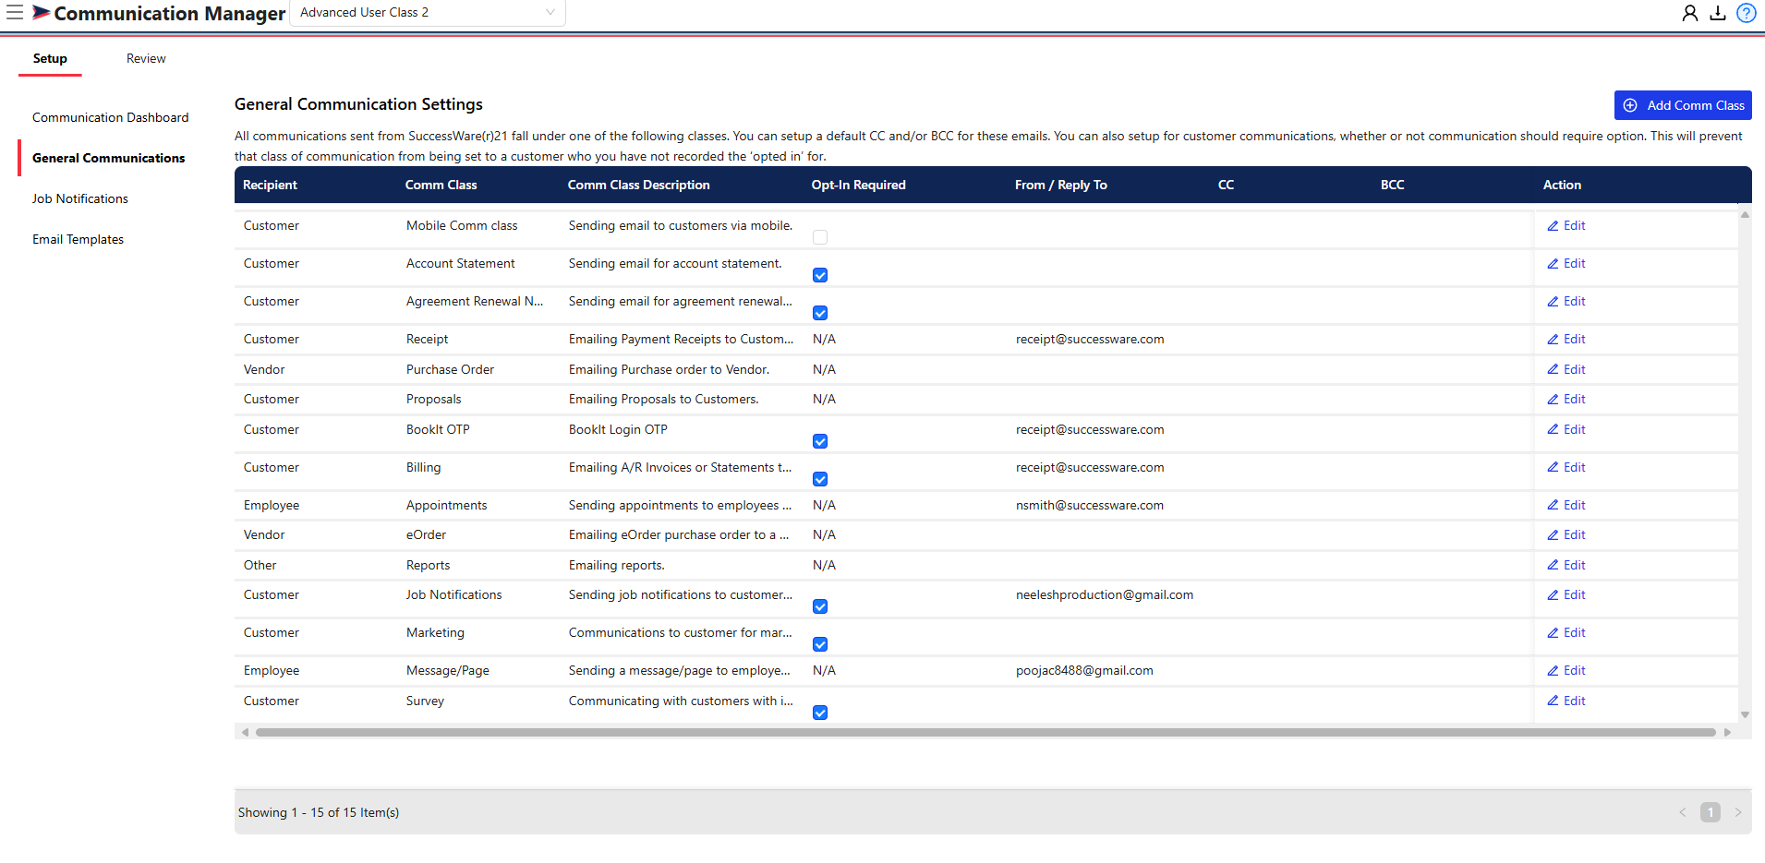Open Communication Dashboard in sidebar
This screenshot has width=1765, height=863.
click(x=111, y=117)
